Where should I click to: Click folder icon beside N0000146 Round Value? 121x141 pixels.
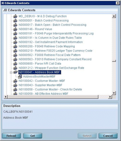pos(16,29)
